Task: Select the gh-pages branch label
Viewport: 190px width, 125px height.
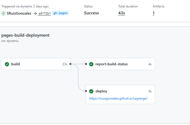Action: click(x=60, y=13)
